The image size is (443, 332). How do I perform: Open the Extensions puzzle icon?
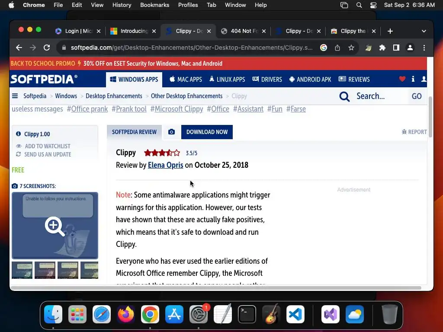click(382, 48)
